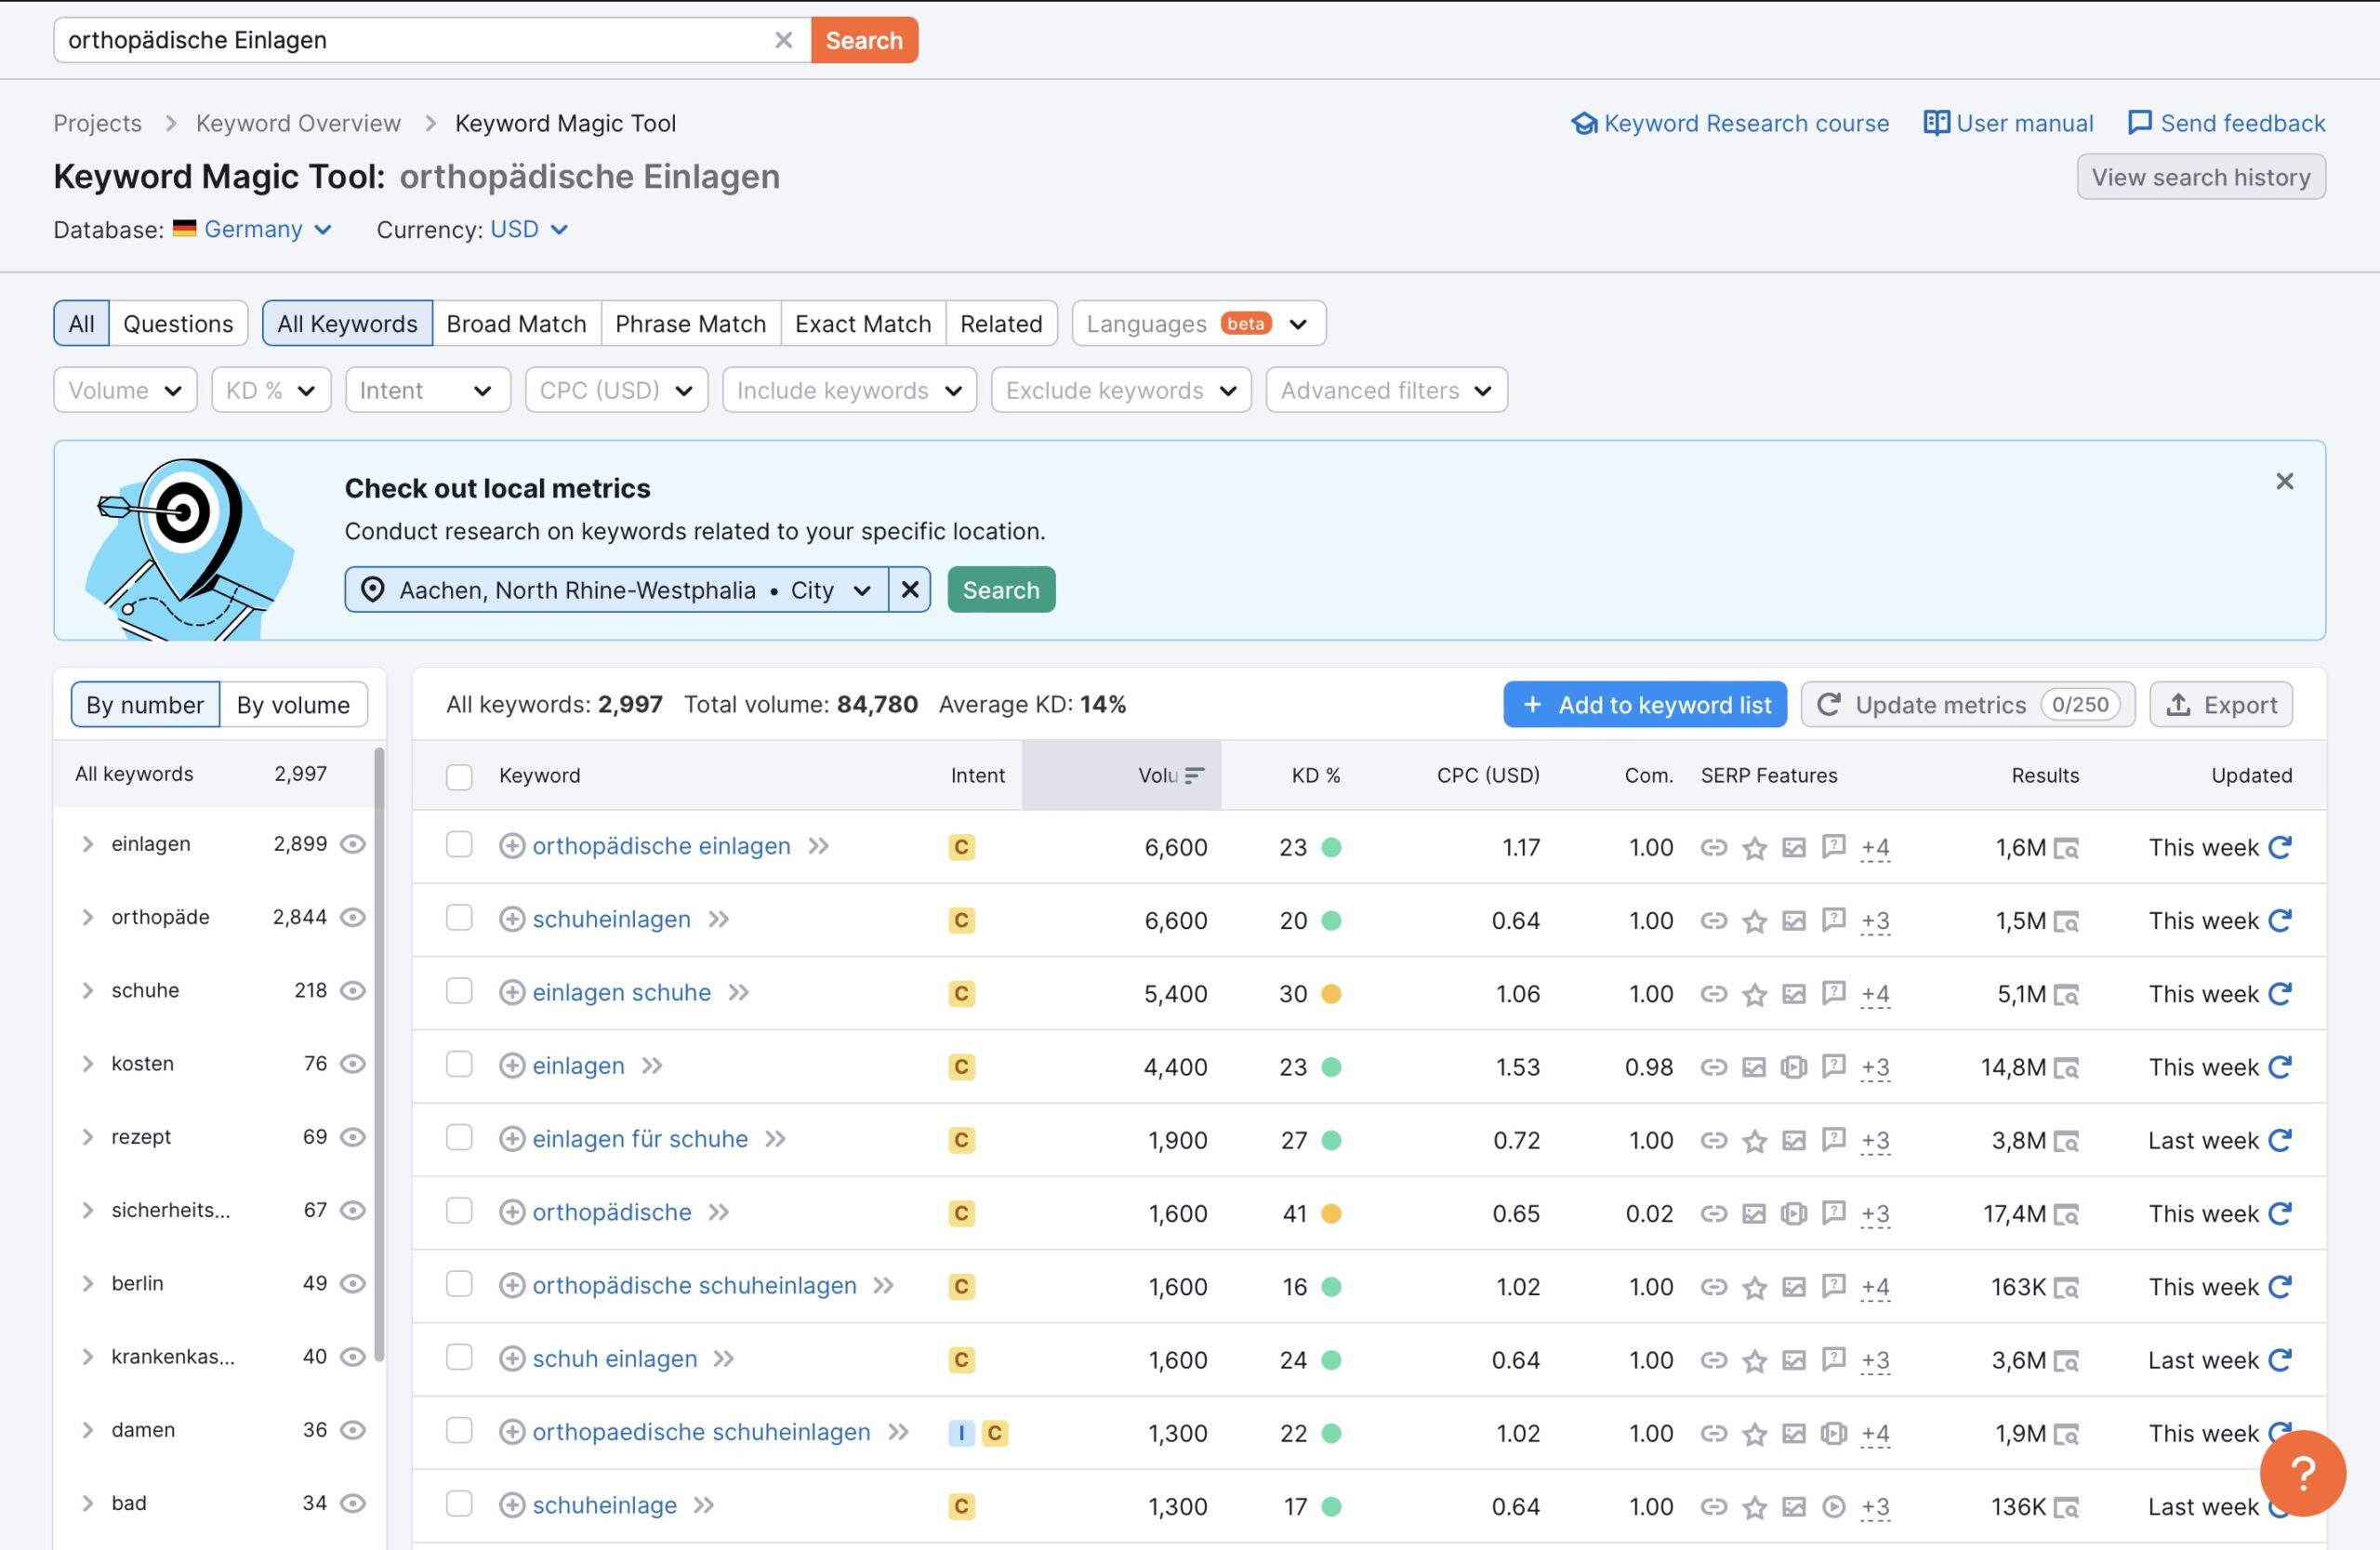Screen dimensions: 2380x1550
Task: Open related keywords arrows for 'orthopaedische schuheinlagen'
Action: (899, 1432)
